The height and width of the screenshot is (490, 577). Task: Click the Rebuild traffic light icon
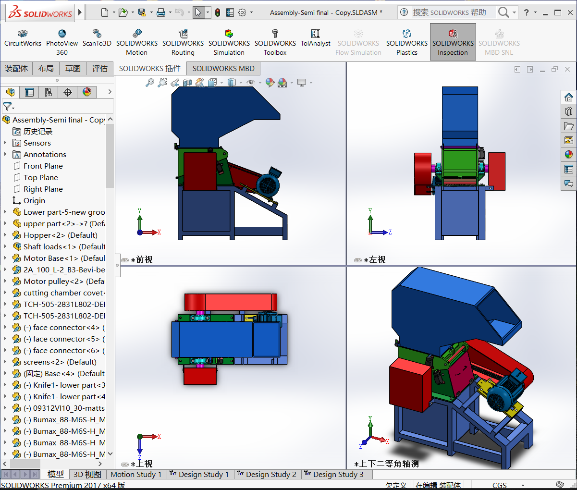pos(218,12)
